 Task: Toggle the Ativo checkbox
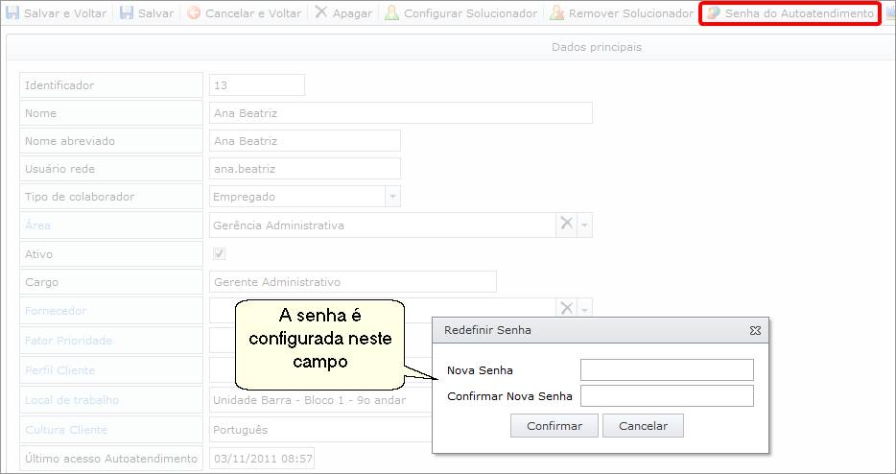(219, 253)
